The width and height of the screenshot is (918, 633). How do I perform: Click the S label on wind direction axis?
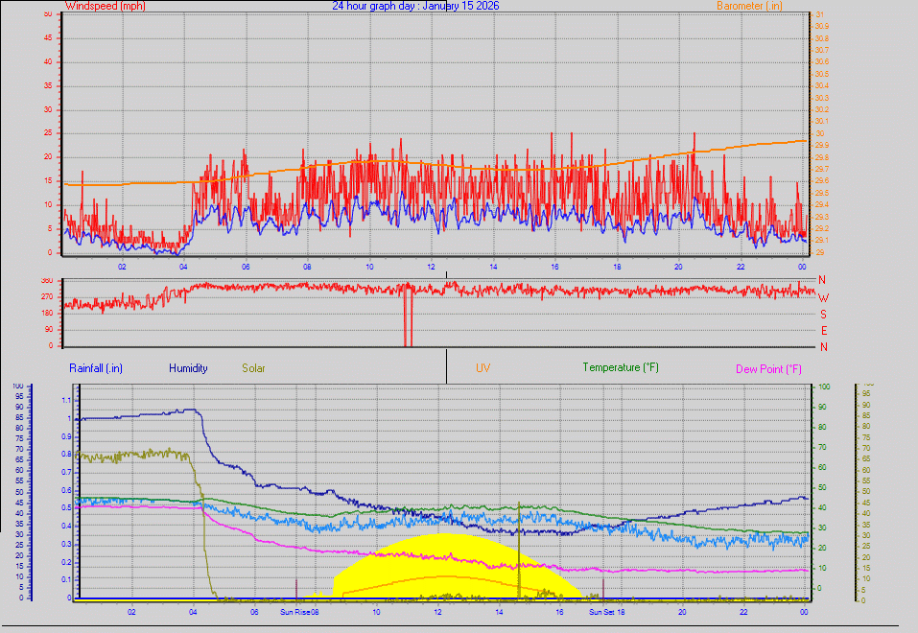822,314
